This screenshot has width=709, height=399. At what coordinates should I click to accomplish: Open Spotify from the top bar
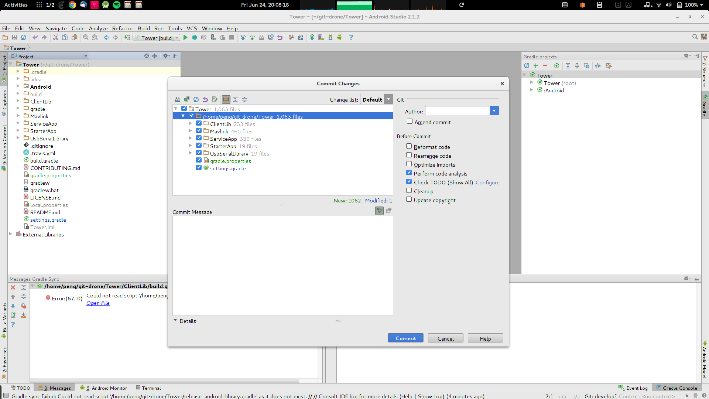coord(117,5)
